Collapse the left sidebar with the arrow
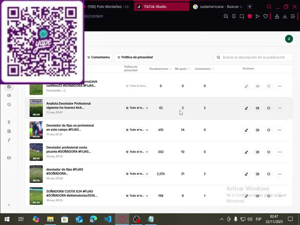 point(9,205)
